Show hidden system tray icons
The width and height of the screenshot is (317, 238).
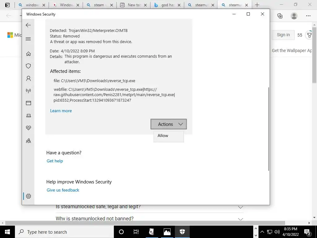click(262, 232)
